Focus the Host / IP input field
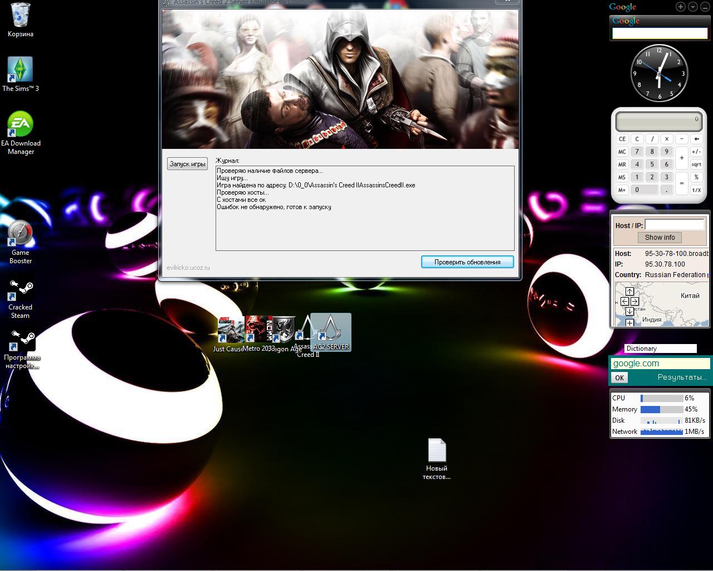This screenshot has width=713, height=571. pyautogui.click(x=675, y=225)
